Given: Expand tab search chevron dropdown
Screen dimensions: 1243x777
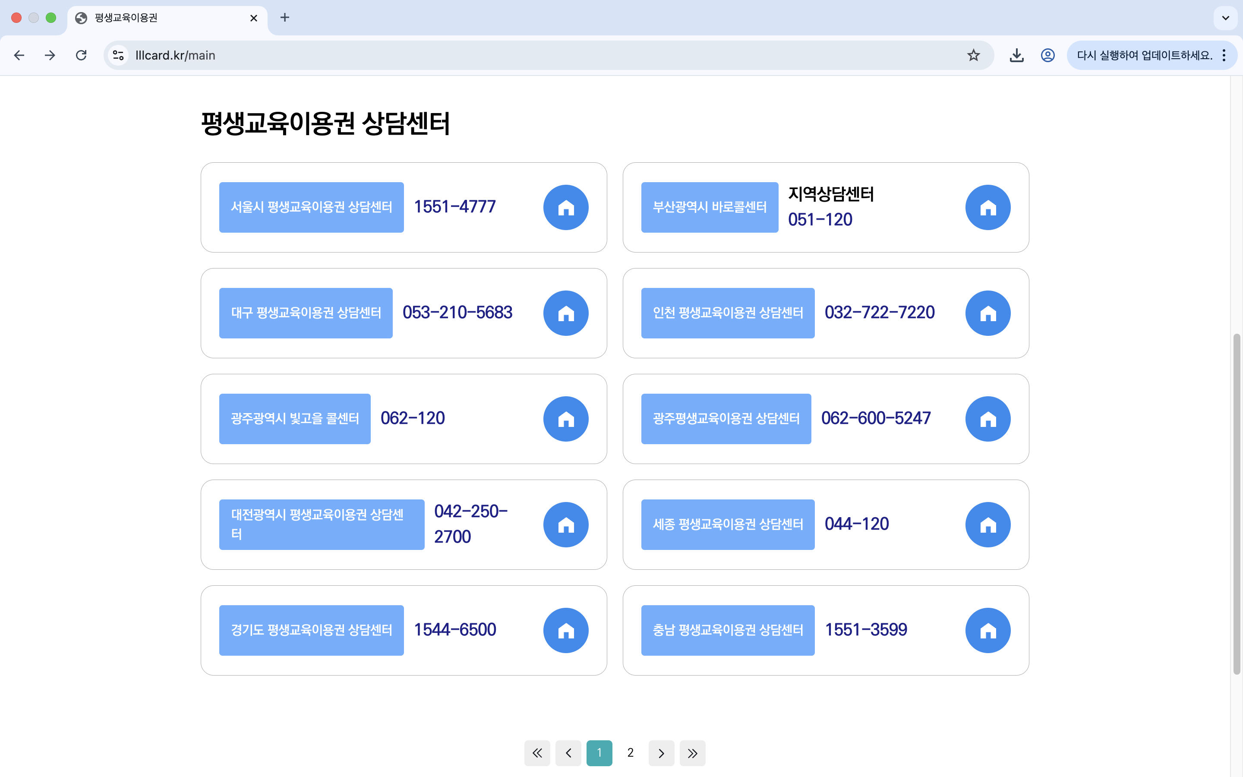Looking at the screenshot, I should click(x=1226, y=18).
